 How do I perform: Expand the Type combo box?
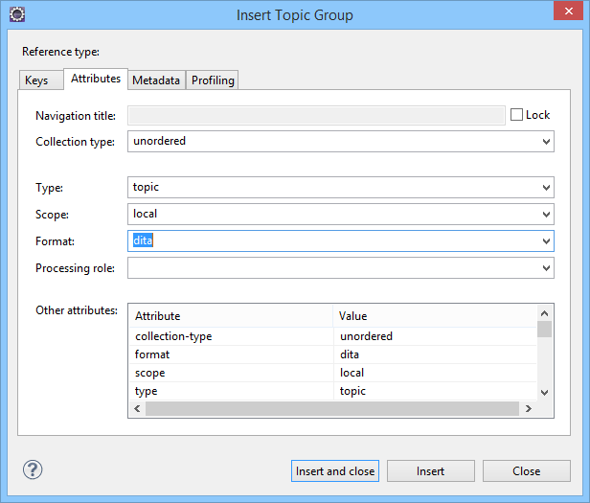coord(546,188)
